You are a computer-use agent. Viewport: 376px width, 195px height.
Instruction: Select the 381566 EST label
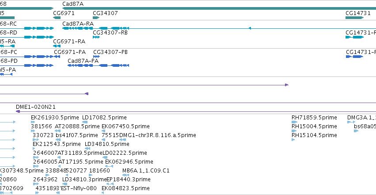tap(42, 126)
